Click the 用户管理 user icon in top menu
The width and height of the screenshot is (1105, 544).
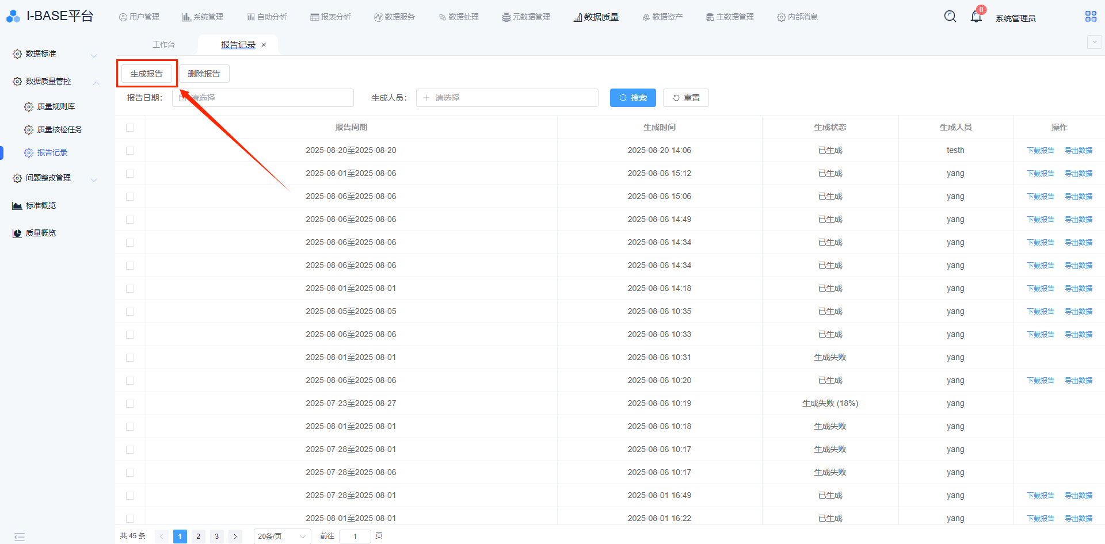point(123,17)
